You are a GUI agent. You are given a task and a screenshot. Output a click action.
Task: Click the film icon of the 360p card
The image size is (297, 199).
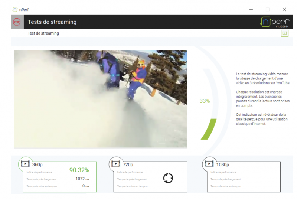point(25,164)
